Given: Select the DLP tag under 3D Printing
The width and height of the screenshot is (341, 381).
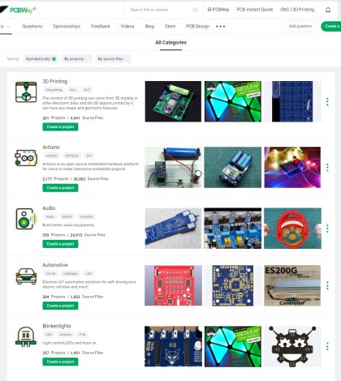Looking at the screenshot, I should pyautogui.click(x=87, y=90).
